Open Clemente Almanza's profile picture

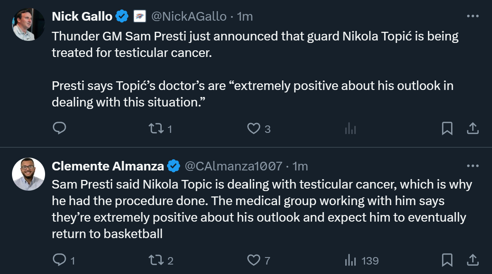click(29, 174)
